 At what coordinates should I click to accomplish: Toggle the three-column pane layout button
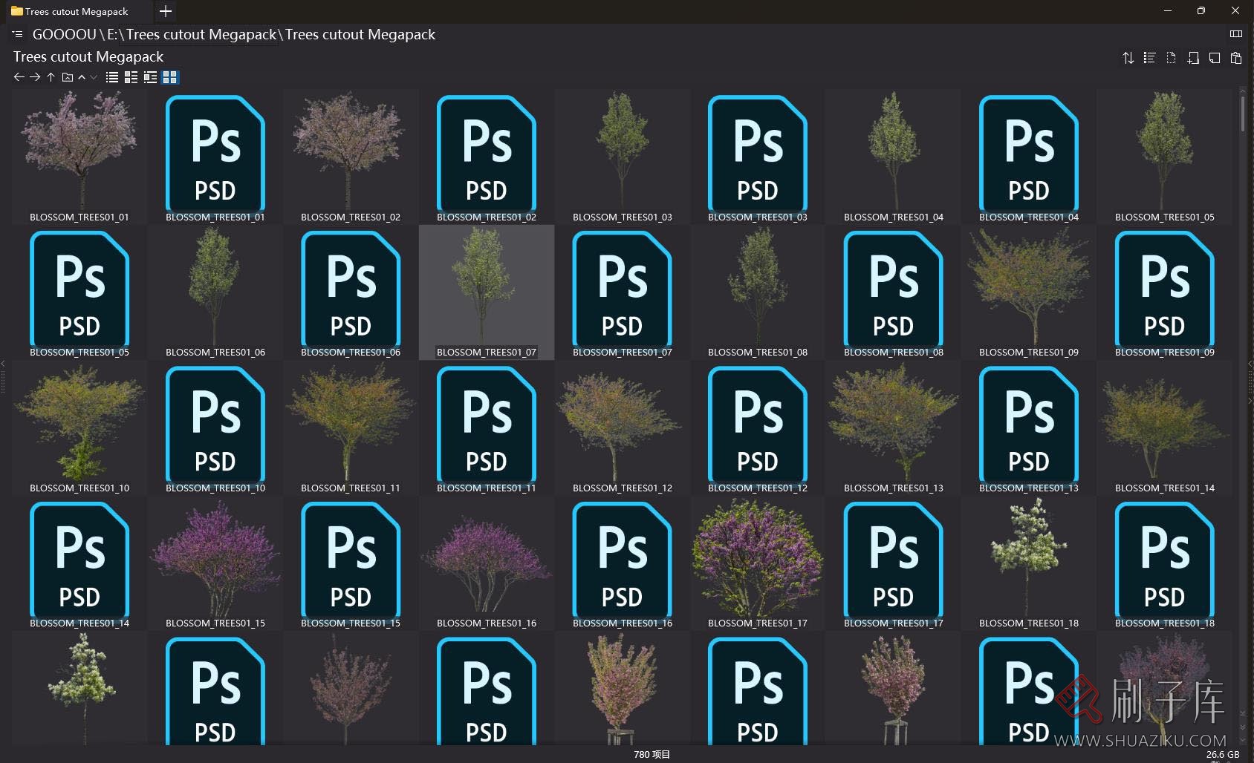tap(1236, 33)
